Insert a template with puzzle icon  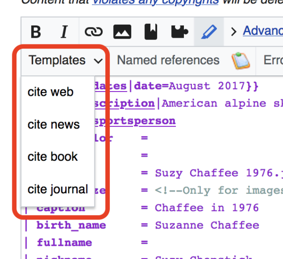click(179, 32)
